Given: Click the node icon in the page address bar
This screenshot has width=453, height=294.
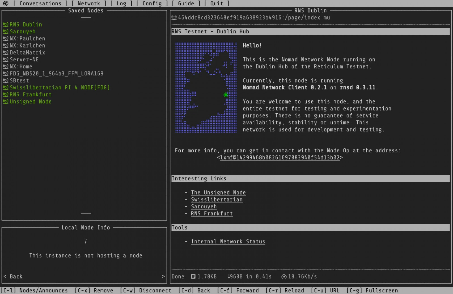Looking at the screenshot, I should 174,18.
